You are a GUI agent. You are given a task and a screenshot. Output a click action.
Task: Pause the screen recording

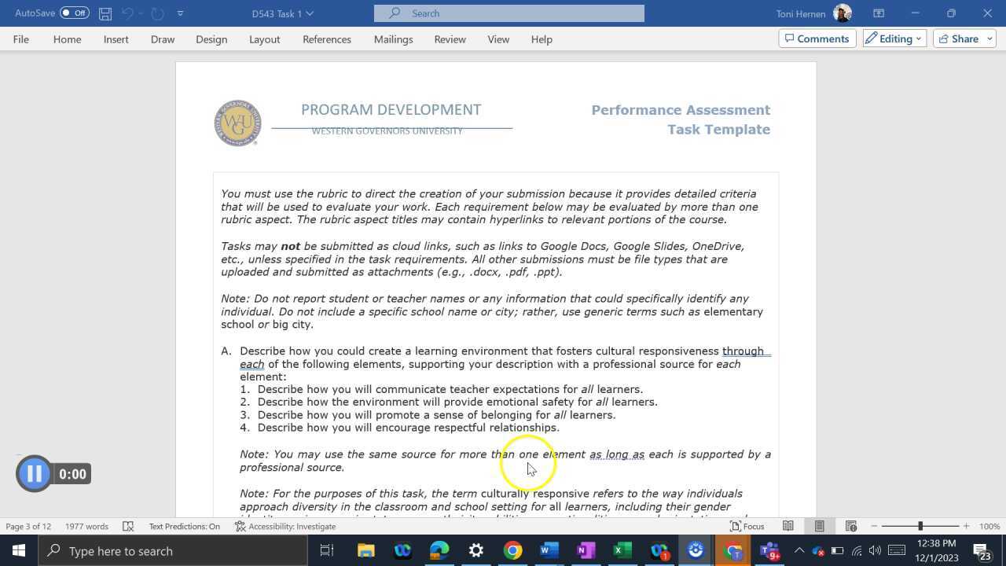pyautogui.click(x=34, y=473)
